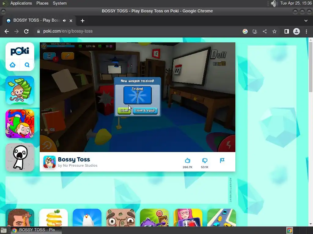Open the Places menu
Screen dimensions: 313x234
coord(42,3)
